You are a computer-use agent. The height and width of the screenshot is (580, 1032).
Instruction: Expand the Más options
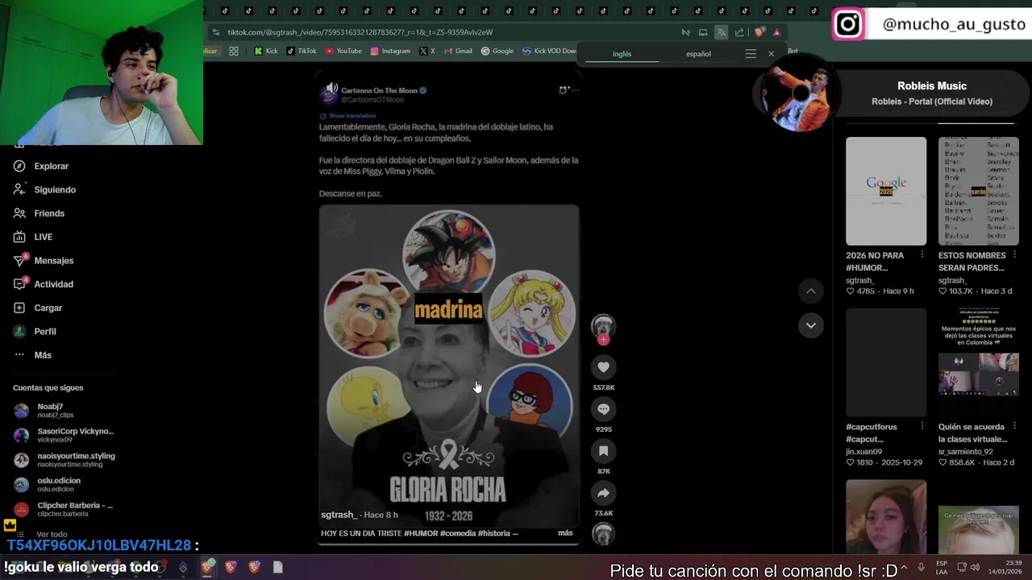[x=32, y=355]
